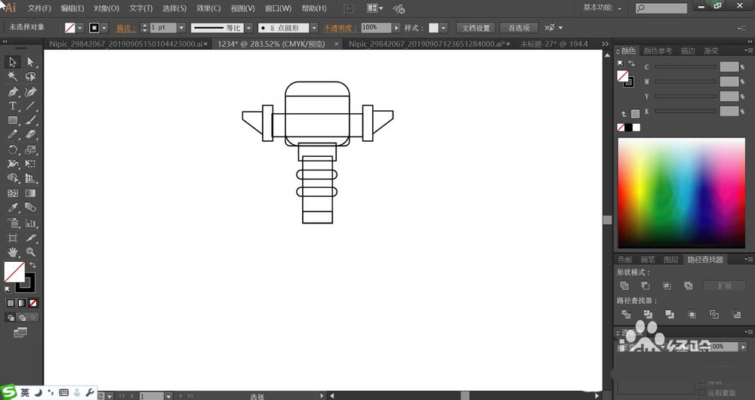Open the 基本功能 workspace switcher

602,8
